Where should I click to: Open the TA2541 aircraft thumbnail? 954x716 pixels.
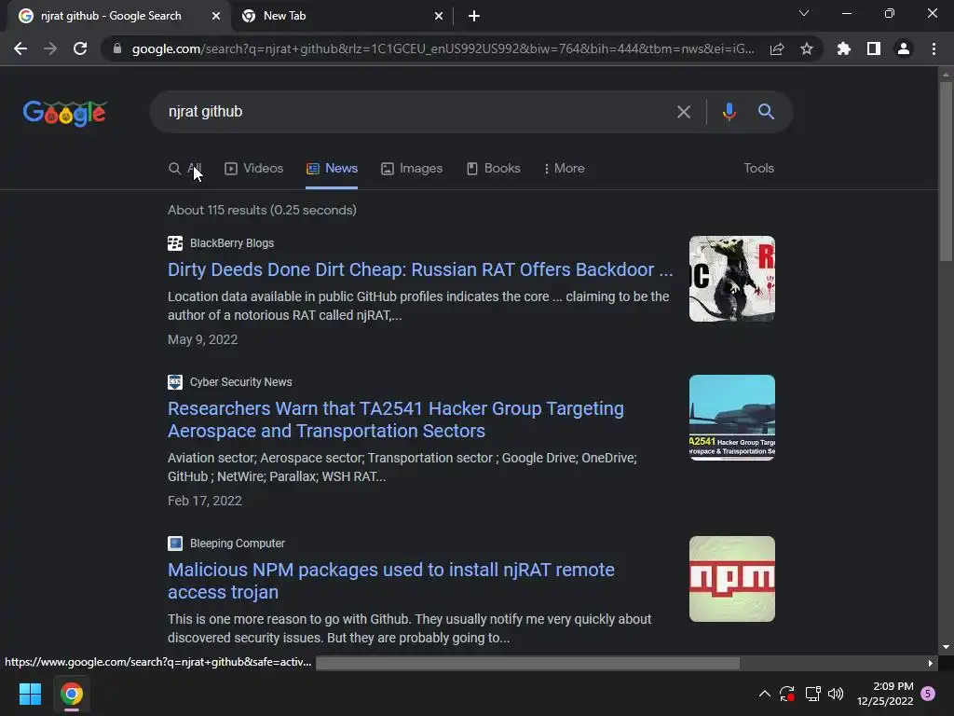click(732, 418)
